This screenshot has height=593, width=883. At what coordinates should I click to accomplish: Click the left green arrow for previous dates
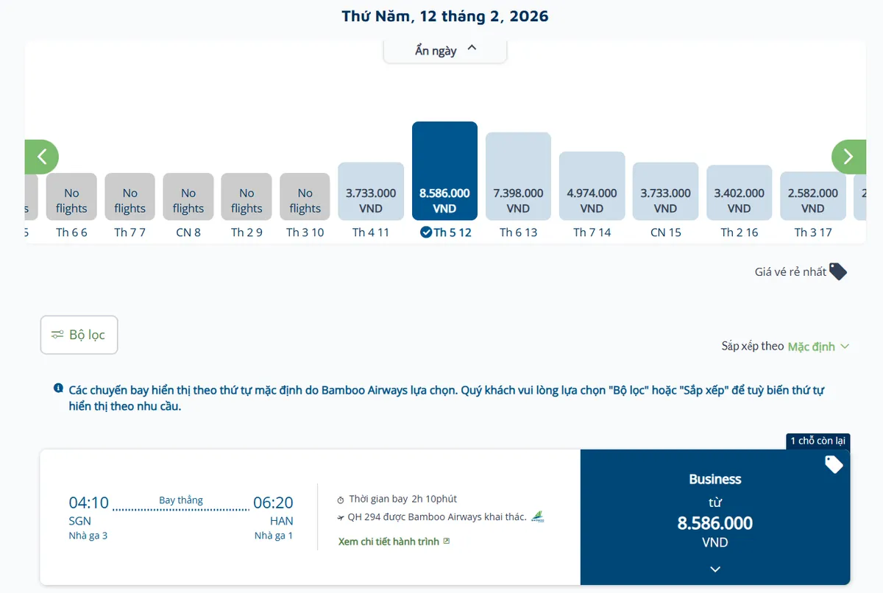click(42, 157)
